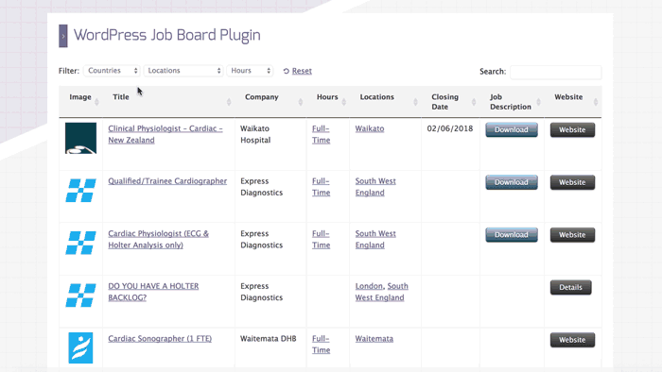Open Website button for the Waikato Hospital job
The image size is (662, 372).
tap(572, 129)
